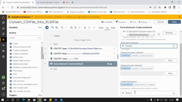Screen dimensions: 182x102
Task: Open options menu for CSV/TXT: Close row
Action: 114,59
